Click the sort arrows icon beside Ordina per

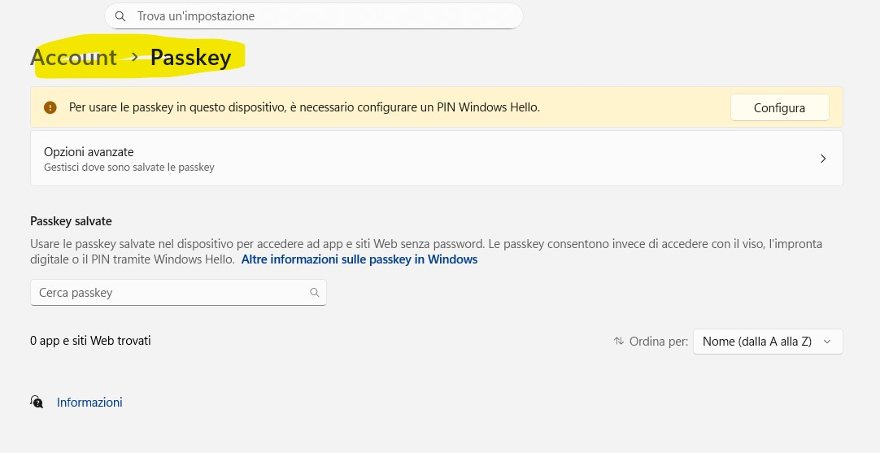(619, 342)
